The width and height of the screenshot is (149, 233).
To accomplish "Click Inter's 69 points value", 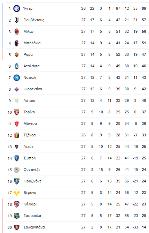I will click(x=144, y=8).
